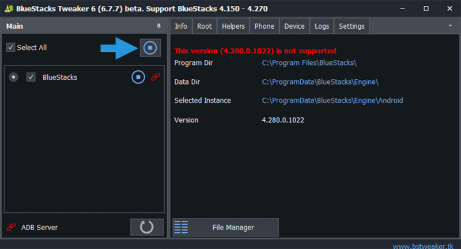The height and width of the screenshot is (249, 461).
Task: Stop the BlueStacks instance with its row button
Action: (x=138, y=77)
